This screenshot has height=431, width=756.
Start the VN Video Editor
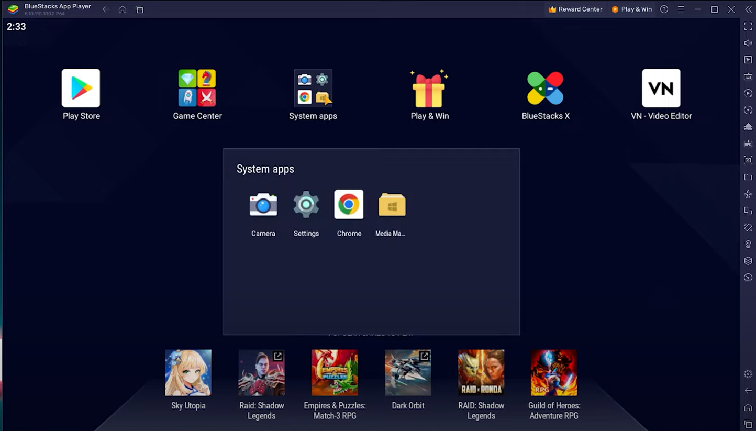pos(661,87)
